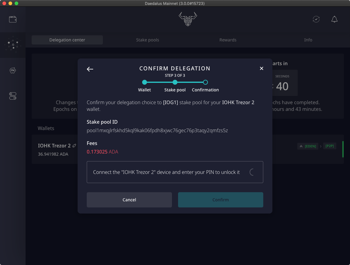Click the green fullscreen window button
The width and height of the screenshot is (350, 265).
coord(16,3)
